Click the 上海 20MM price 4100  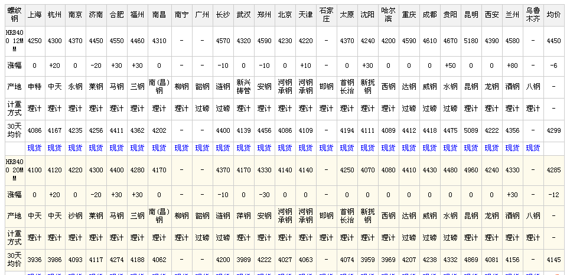[34, 169]
